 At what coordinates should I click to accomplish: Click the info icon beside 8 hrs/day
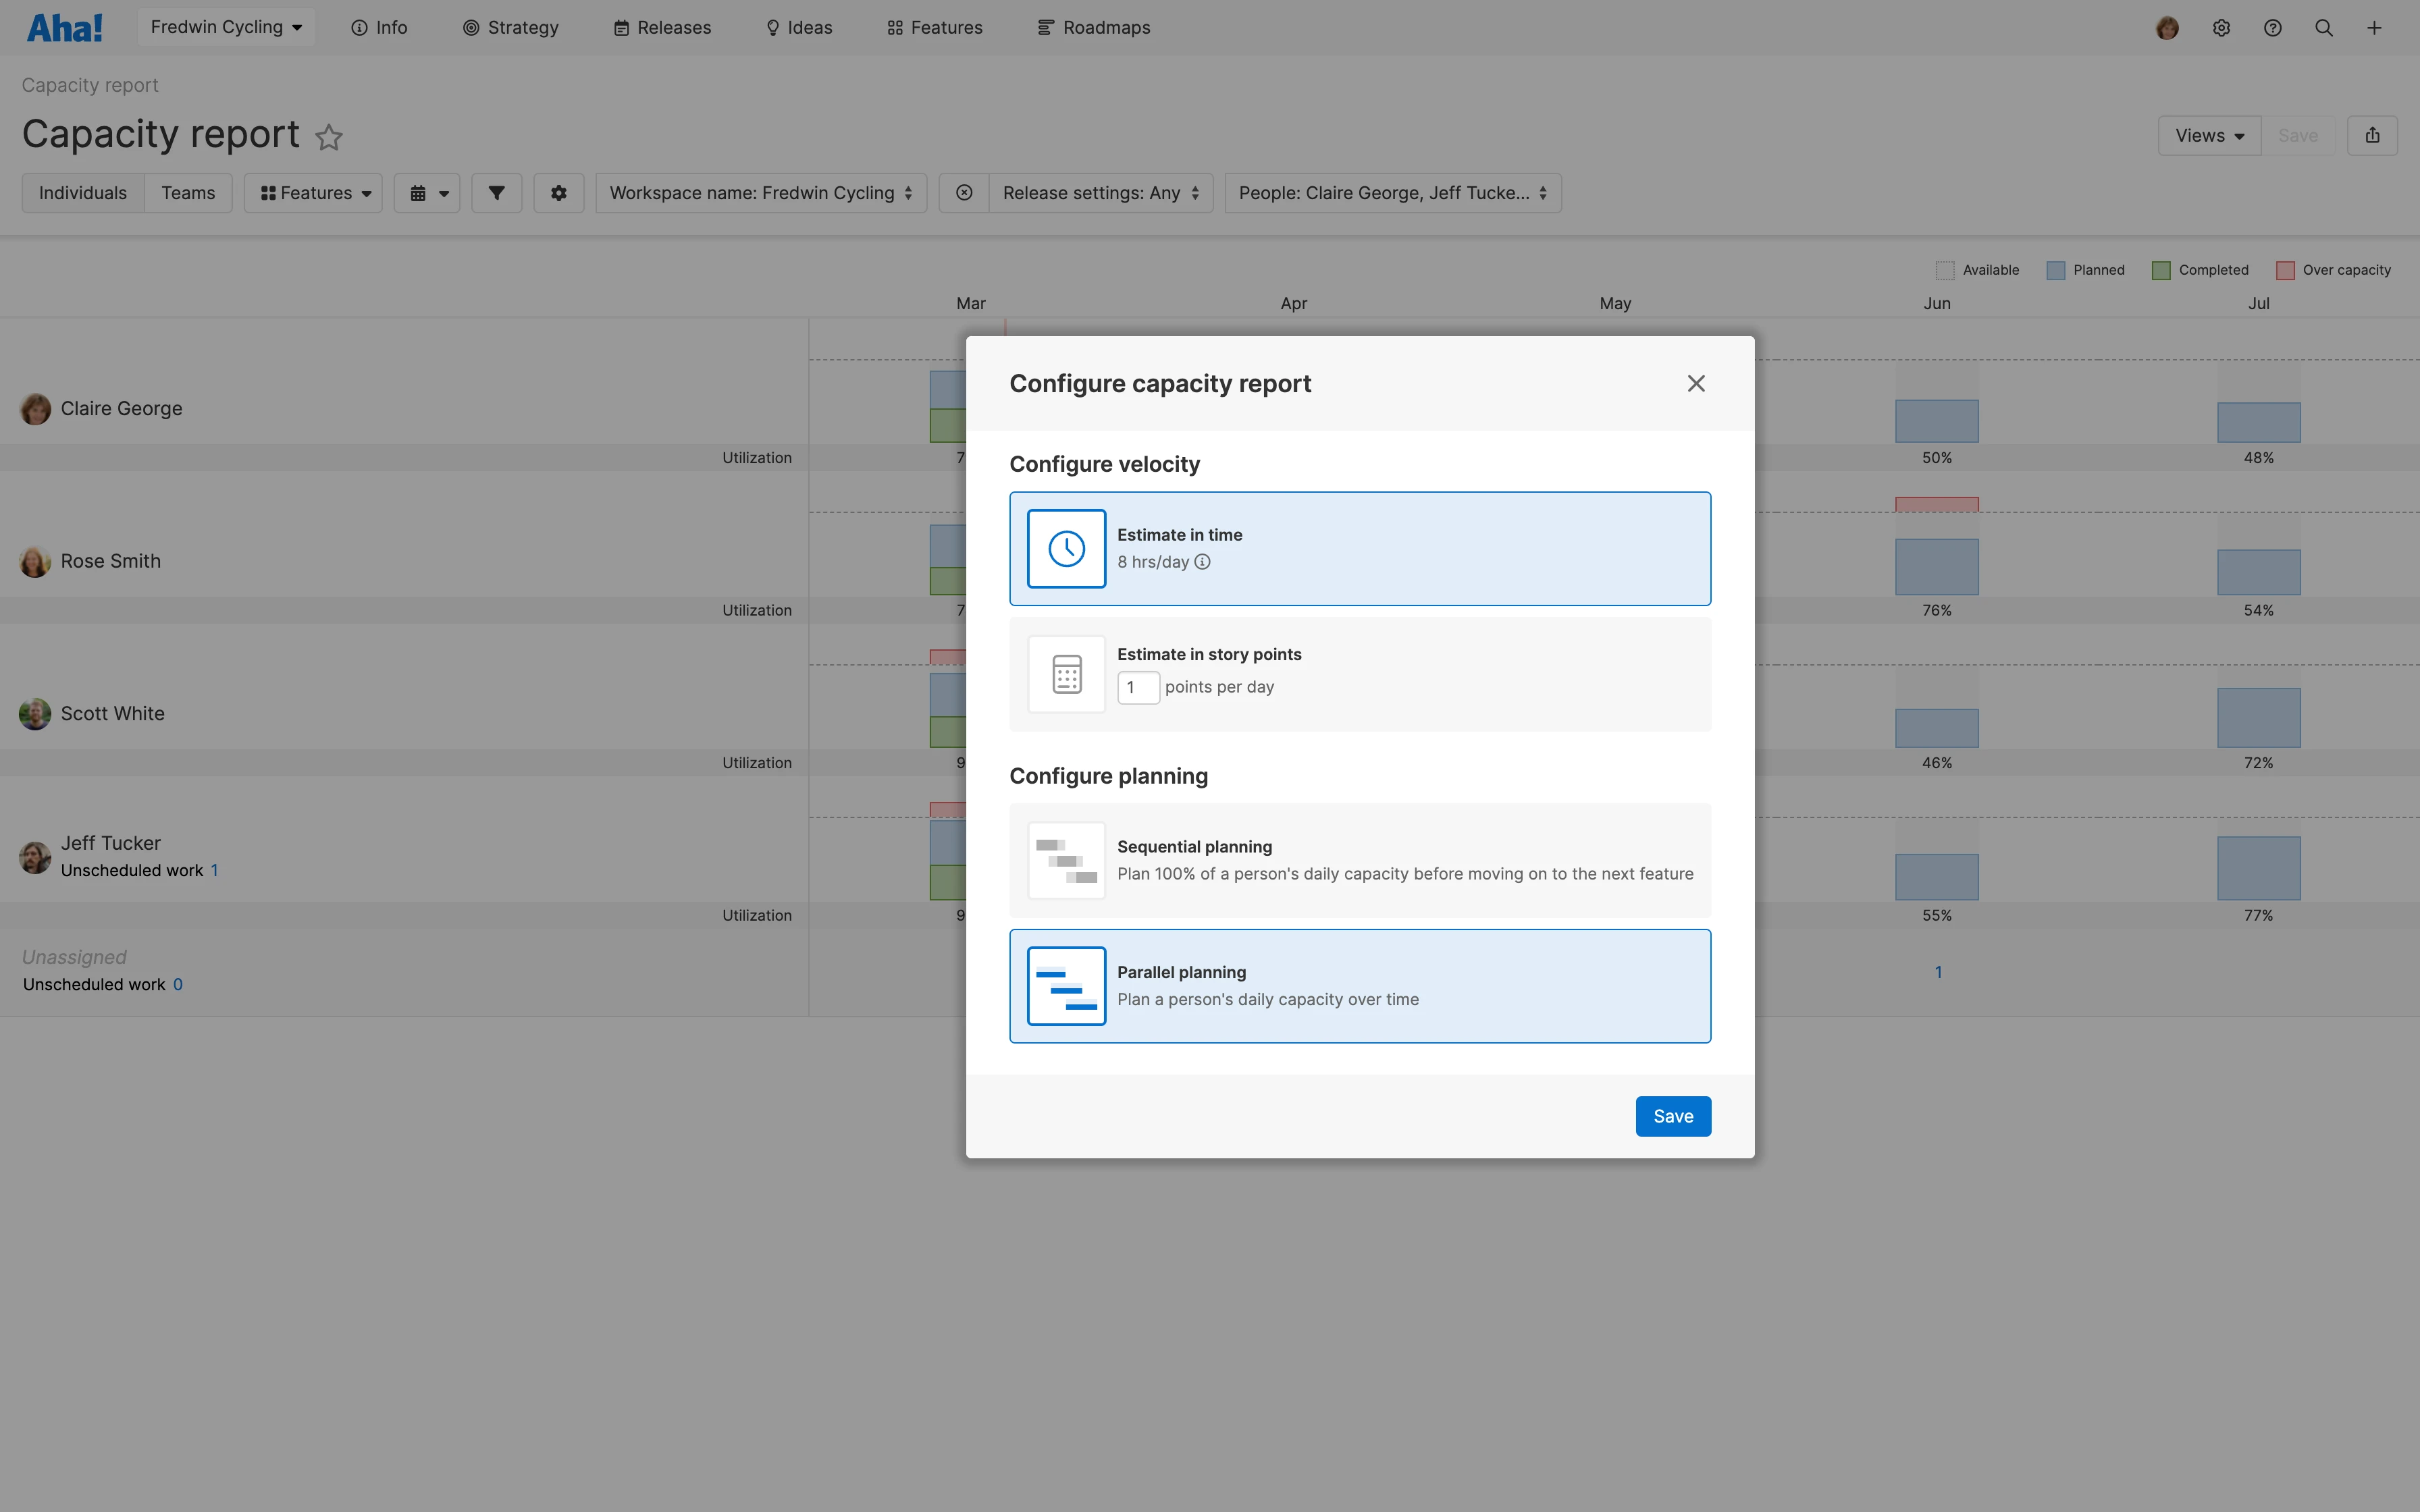(x=1202, y=562)
